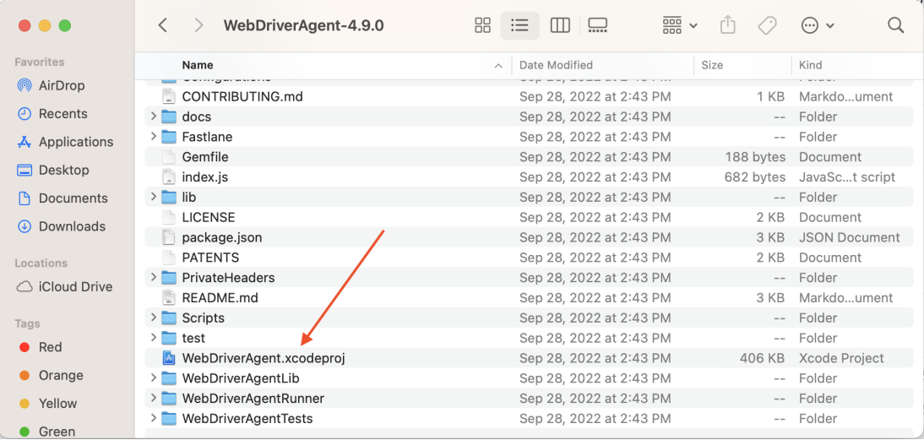This screenshot has height=440, width=924.
Task: Select the WebDriverAgentTests folder name
Action: pyautogui.click(x=247, y=419)
